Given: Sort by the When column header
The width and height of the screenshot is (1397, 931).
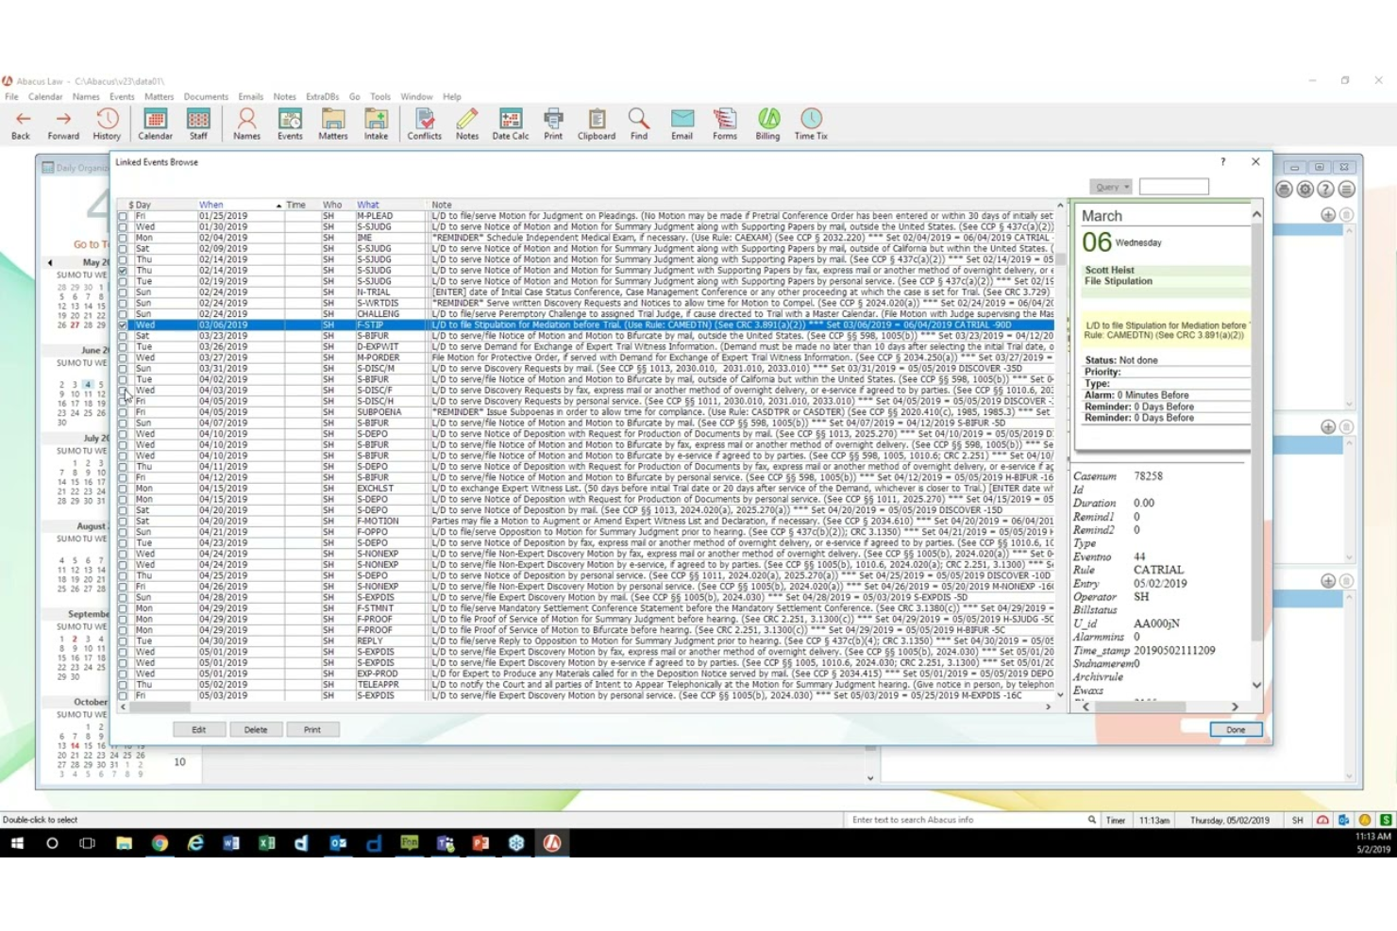Looking at the screenshot, I should coord(210,205).
